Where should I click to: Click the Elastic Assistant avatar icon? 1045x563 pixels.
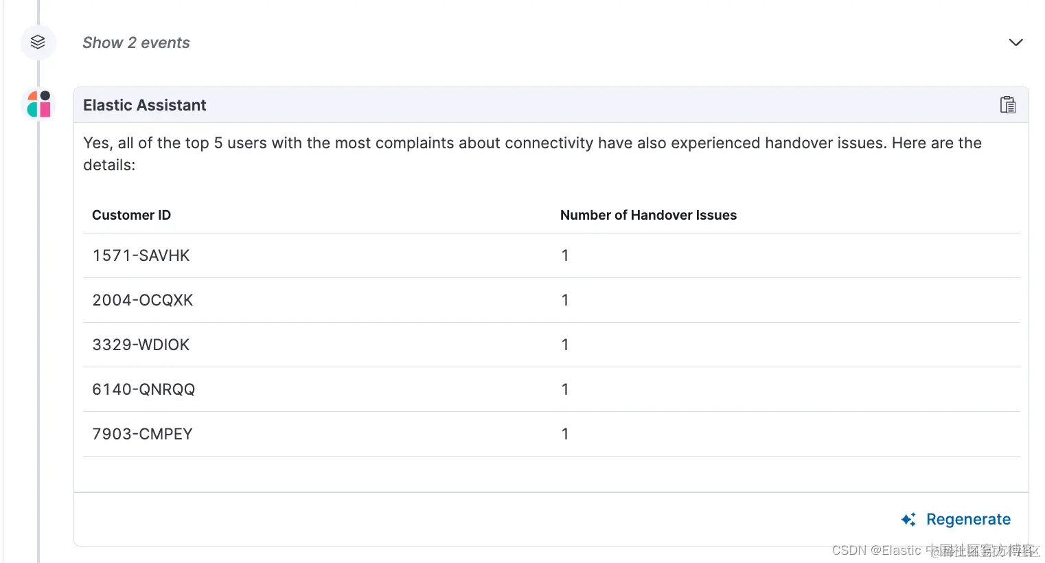point(39,104)
